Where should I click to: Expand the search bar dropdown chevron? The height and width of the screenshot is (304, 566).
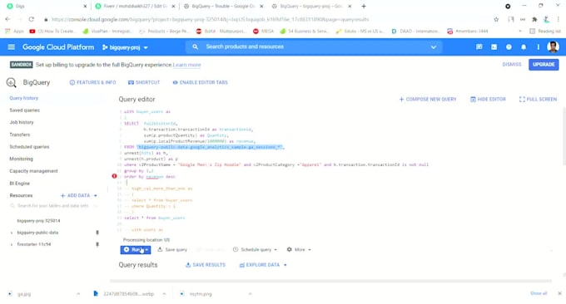click(433, 47)
